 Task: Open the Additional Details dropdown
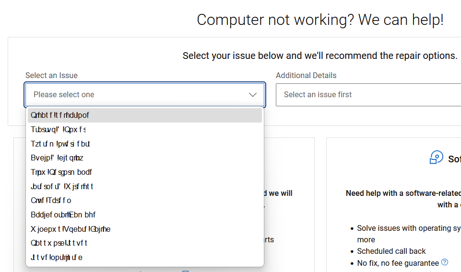click(x=368, y=95)
